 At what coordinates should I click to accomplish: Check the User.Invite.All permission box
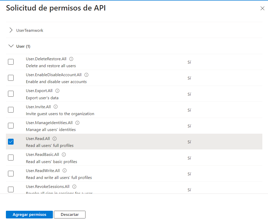[x=11, y=110]
